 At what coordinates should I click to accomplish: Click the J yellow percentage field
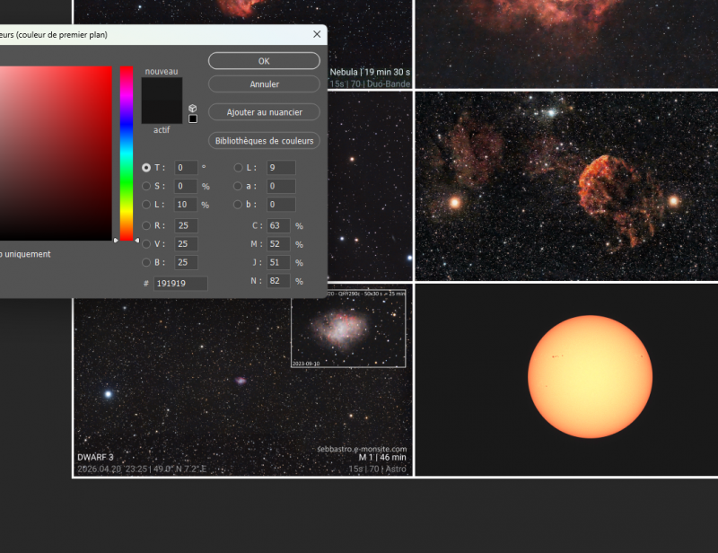click(278, 262)
